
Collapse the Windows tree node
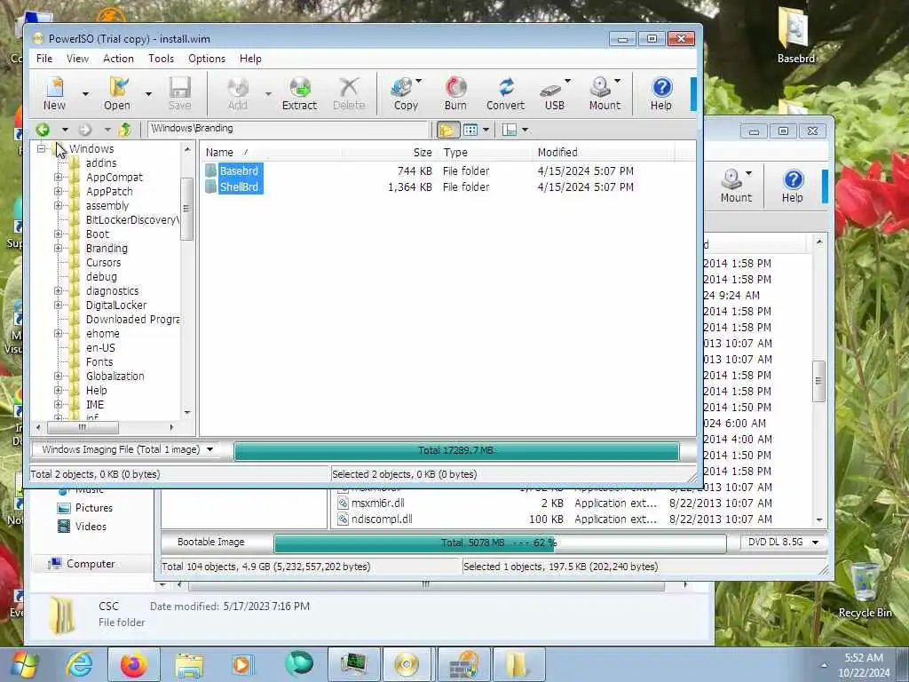tap(41, 149)
